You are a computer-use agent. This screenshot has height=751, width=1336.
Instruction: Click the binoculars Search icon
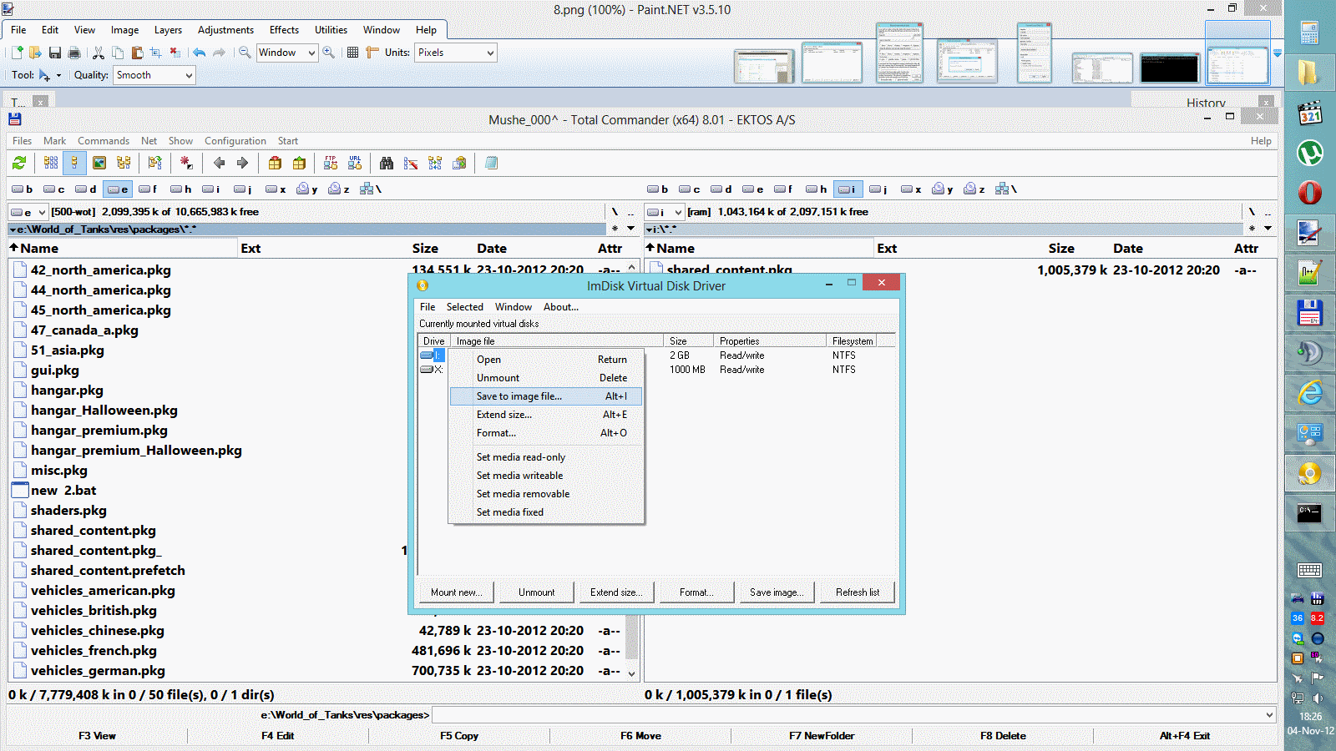[387, 163]
